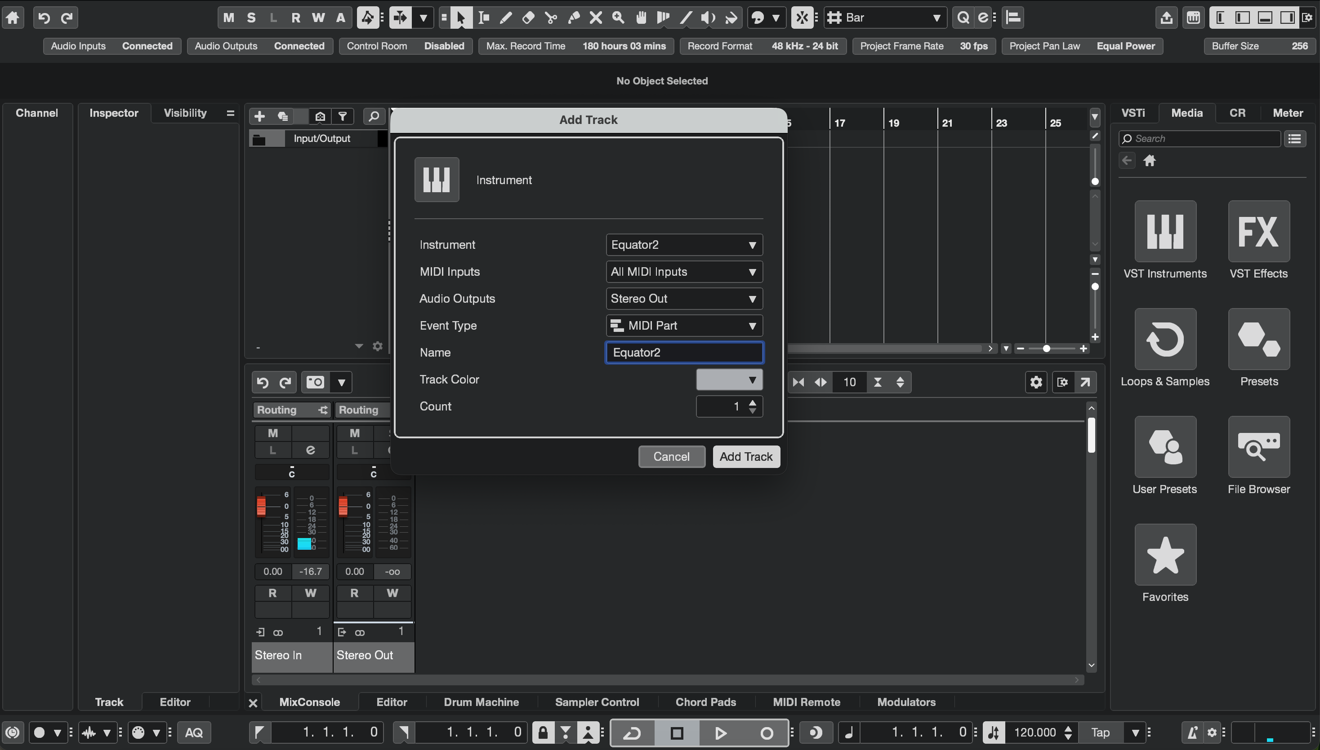The height and width of the screenshot is (750, 1320).
Task: Cancel the Add Track dialog
Action: [x=671, y=456]
